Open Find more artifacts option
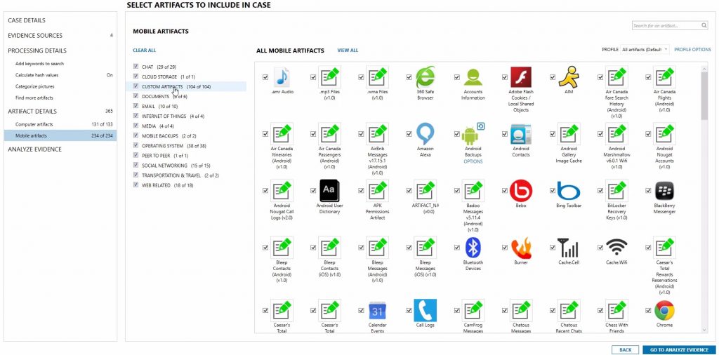This screenshot has height=355, width=719. click(x=34, y=98)
